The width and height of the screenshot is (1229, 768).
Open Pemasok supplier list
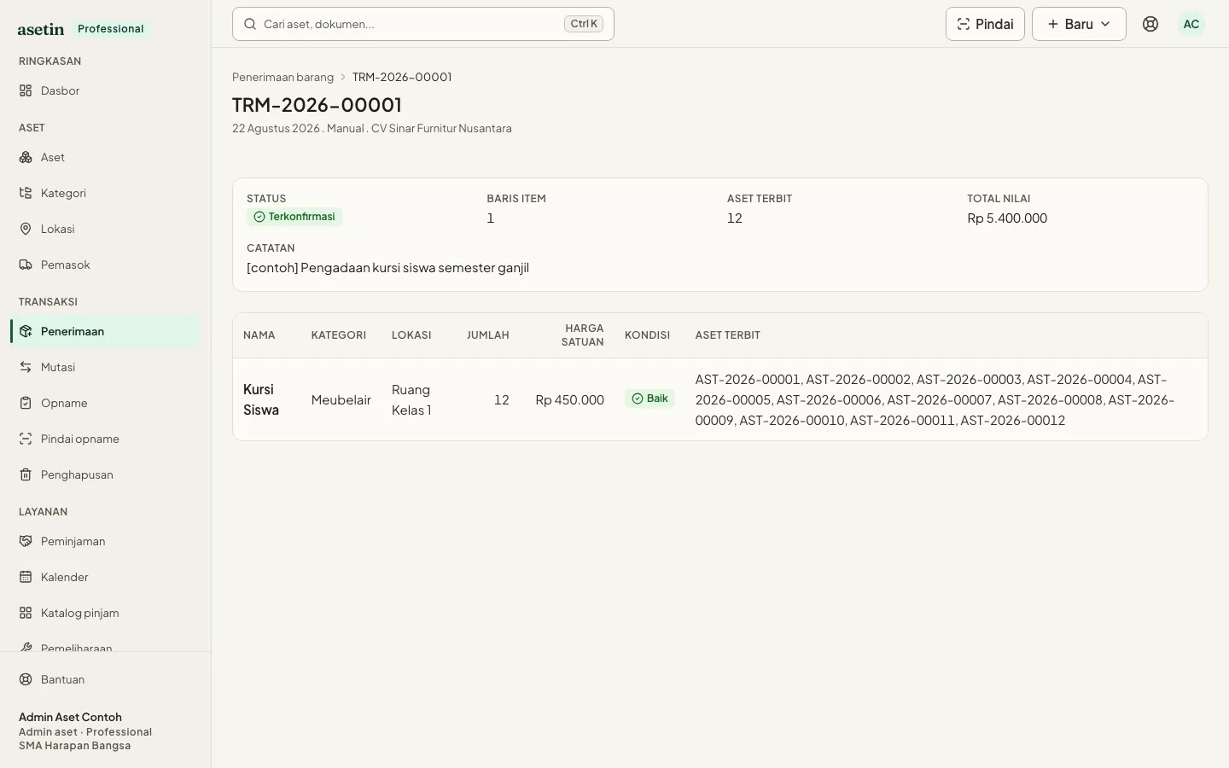pyautogui.click(x=105, y=265)
